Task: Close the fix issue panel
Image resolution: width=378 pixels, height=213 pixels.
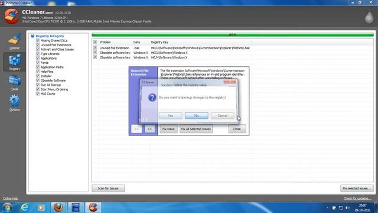Action: pos(237,129)
